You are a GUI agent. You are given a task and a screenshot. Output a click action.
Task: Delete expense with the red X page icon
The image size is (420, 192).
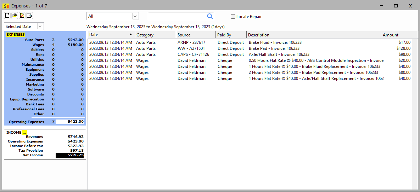pyautogui.click(x=22, y=16)
